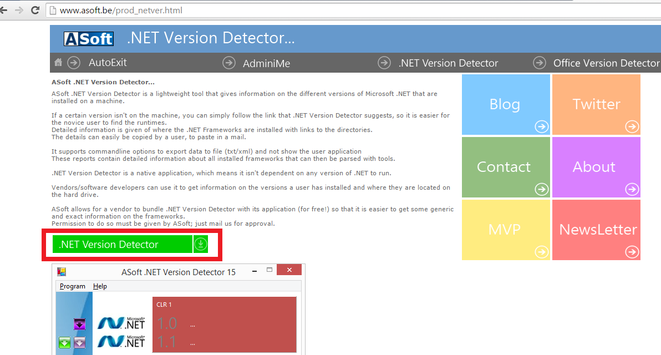Open .NET Version Detector nav item
The width and height of the screenshot is (661, 355).
448,63
